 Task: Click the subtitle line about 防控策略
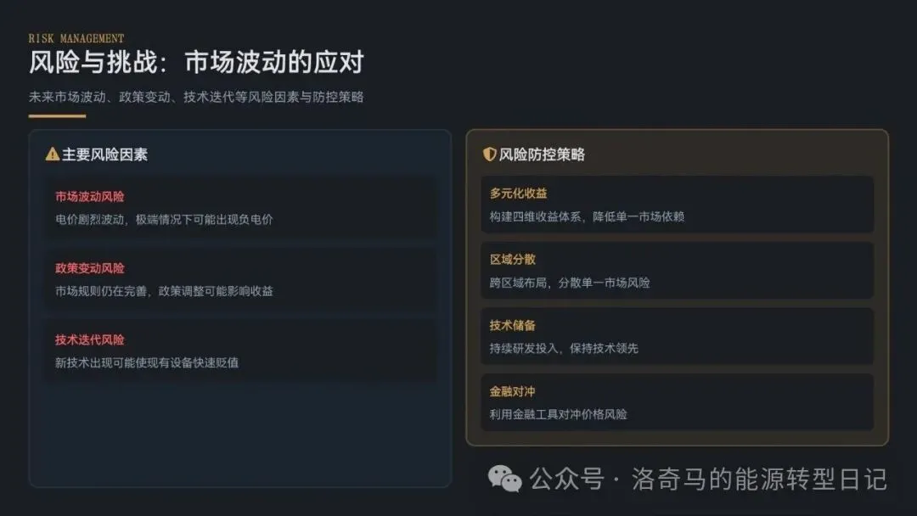(x=196, y=97)
